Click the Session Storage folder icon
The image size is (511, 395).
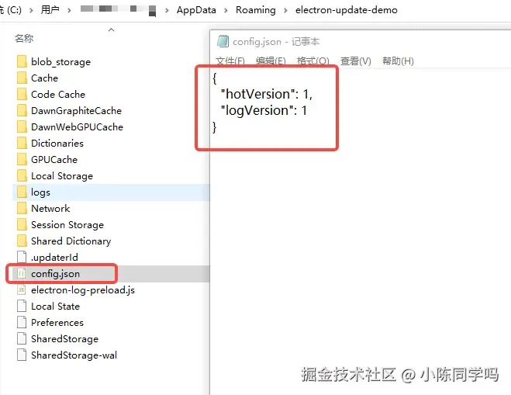coord(22,224)
